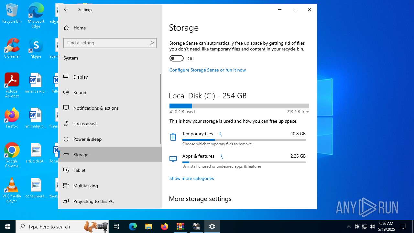Viewport: 414px width, 233px height.
Task: Select the consumera... image file
Action: click(x=36, y=188)
